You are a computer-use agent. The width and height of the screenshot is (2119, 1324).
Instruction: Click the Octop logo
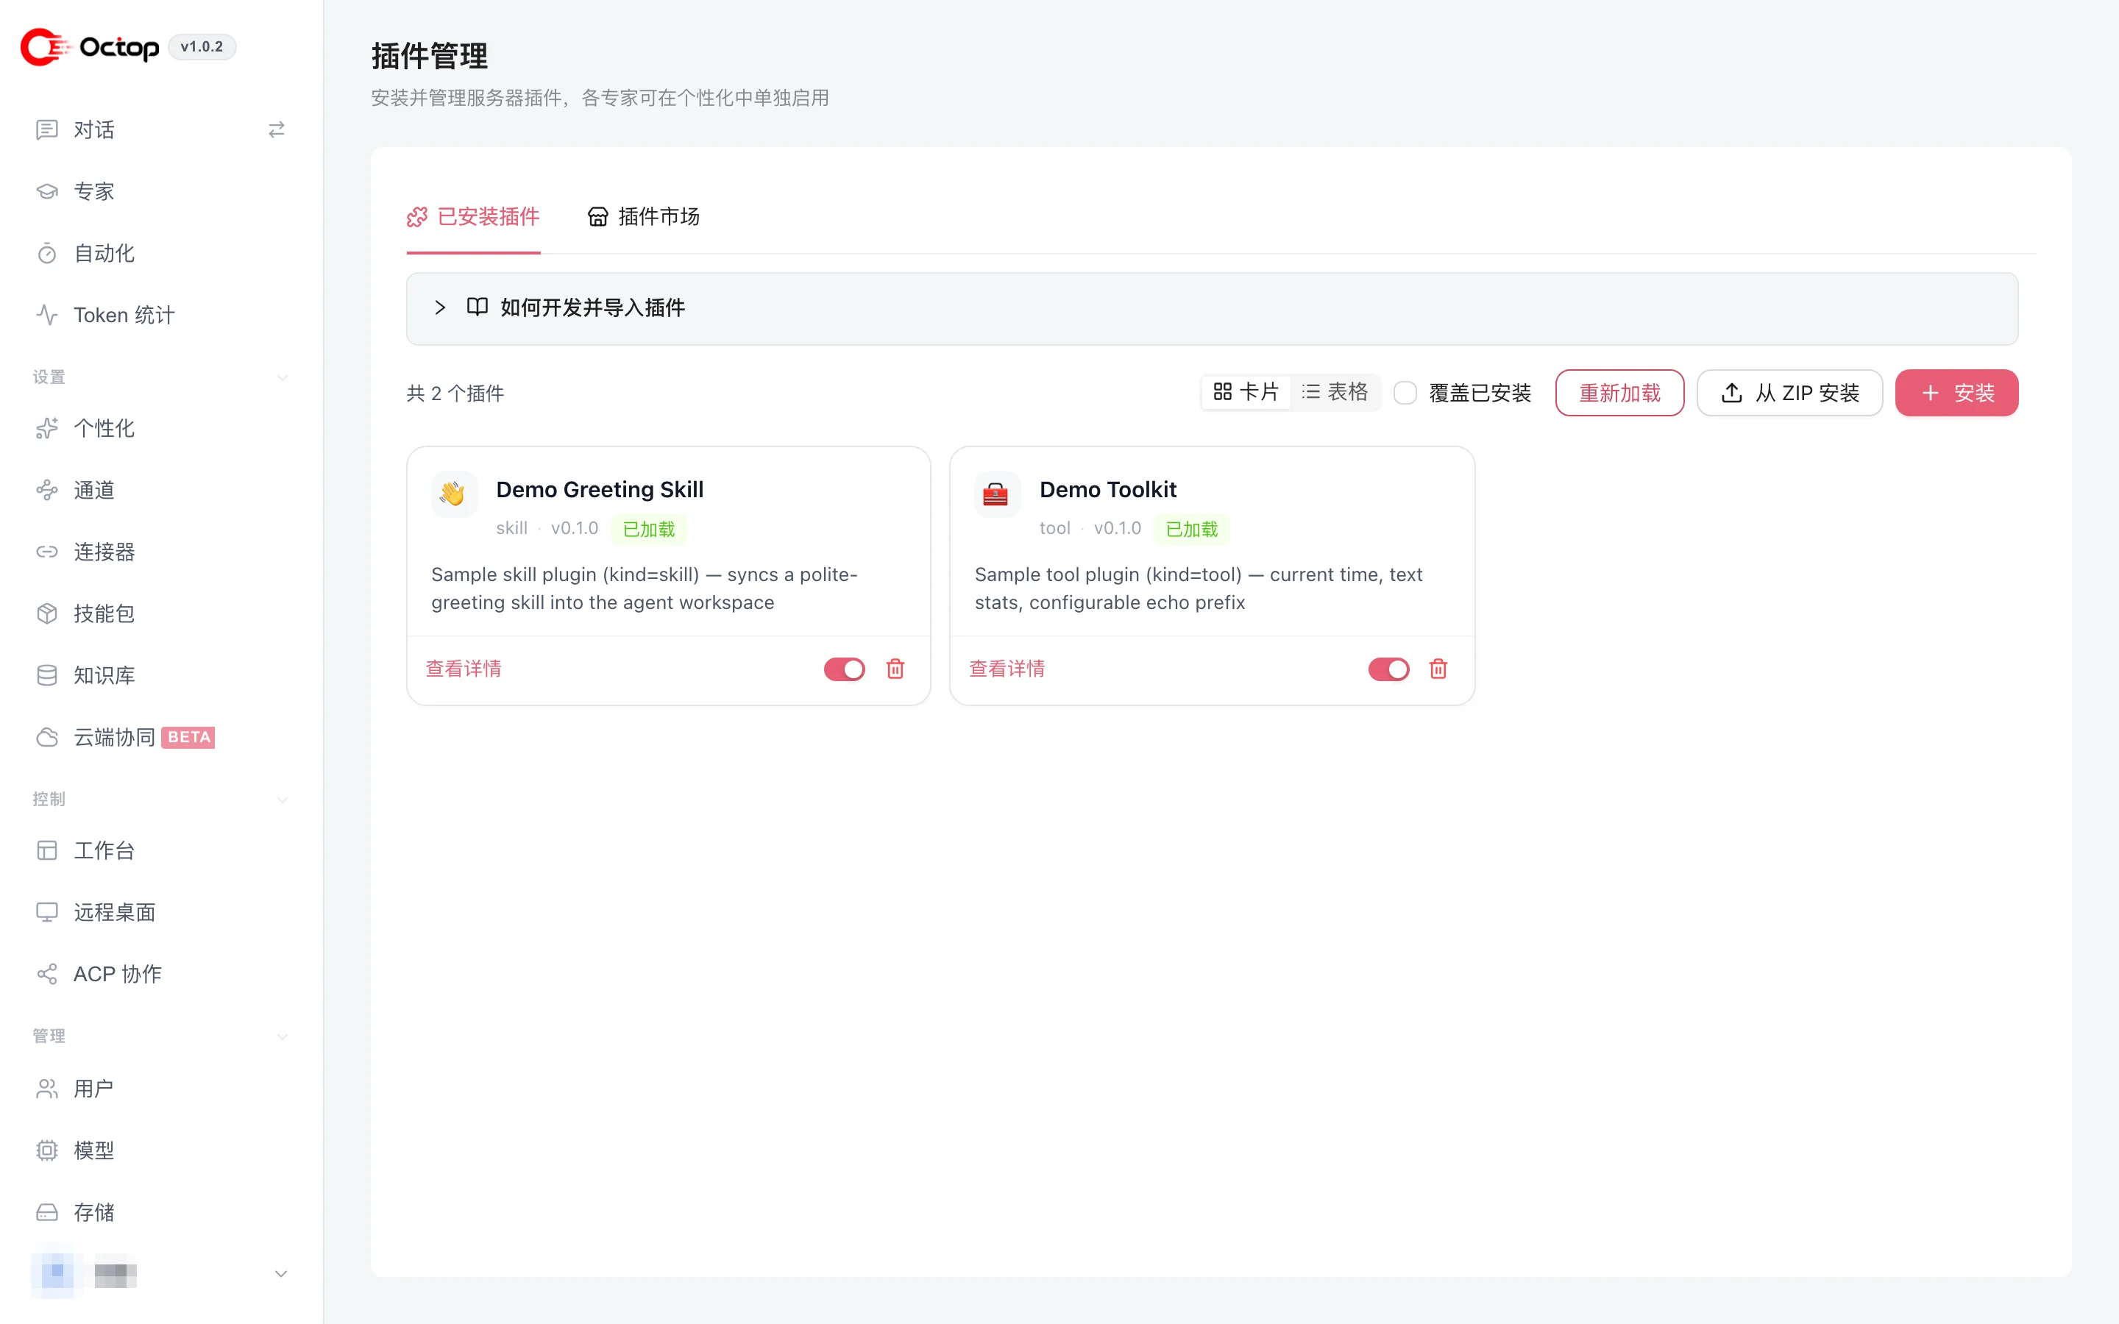click(x=89, y=46)
